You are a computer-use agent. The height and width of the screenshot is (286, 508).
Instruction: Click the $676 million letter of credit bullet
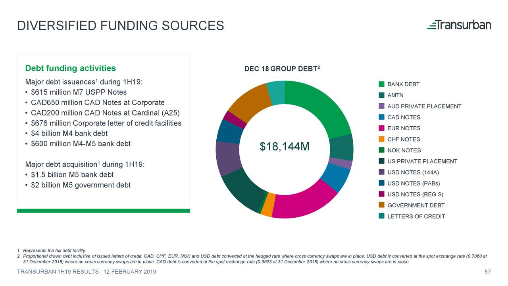pyautogui.click(x=103, y=123)
